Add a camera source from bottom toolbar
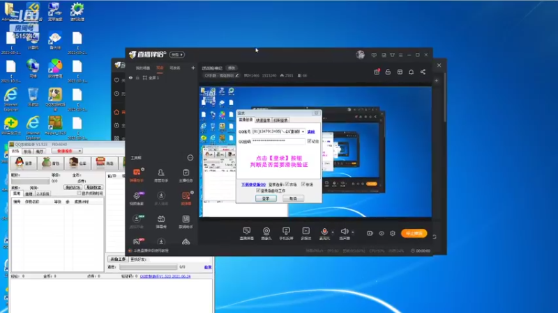Screen dimensions: 558x313 pos(266,233)
